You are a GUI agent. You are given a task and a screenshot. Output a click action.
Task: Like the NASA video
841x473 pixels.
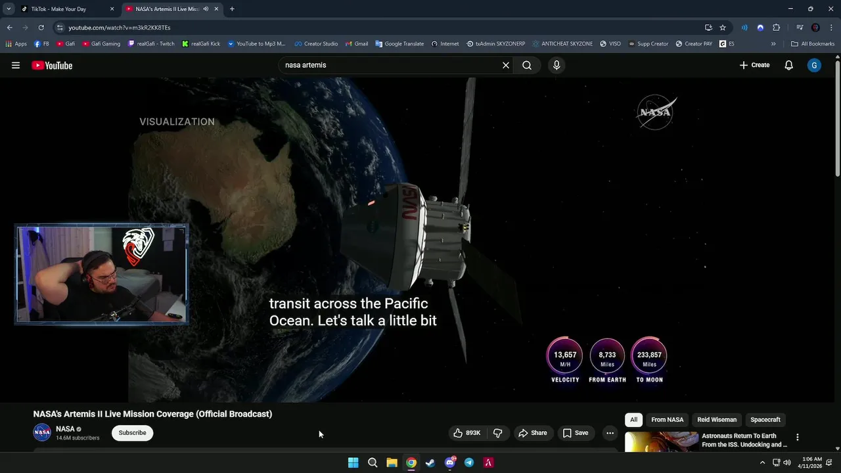click(466, 433)
